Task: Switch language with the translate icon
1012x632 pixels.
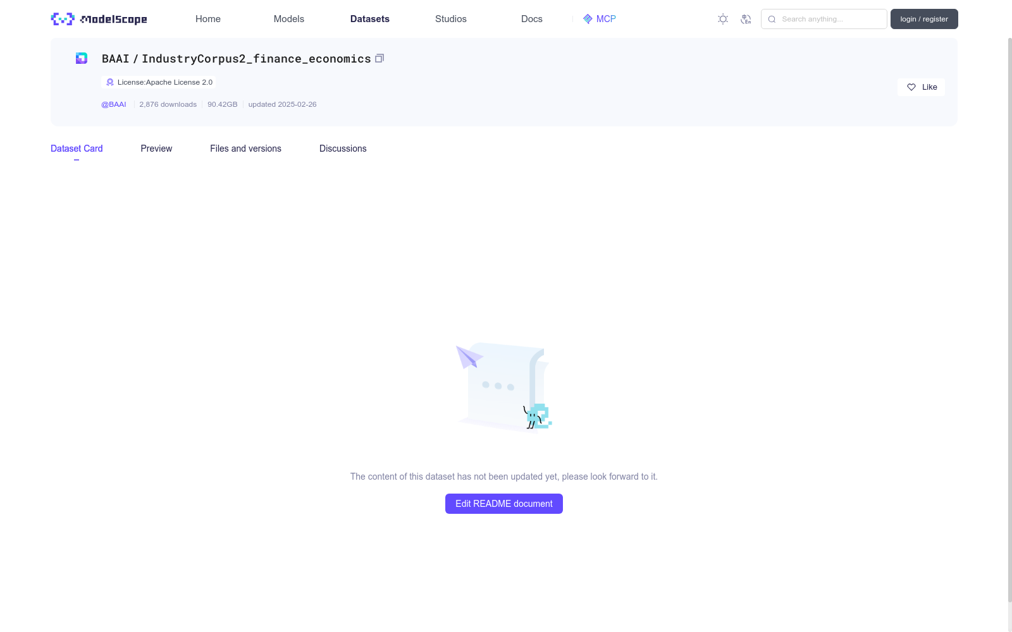Action: tap(746, 19)
